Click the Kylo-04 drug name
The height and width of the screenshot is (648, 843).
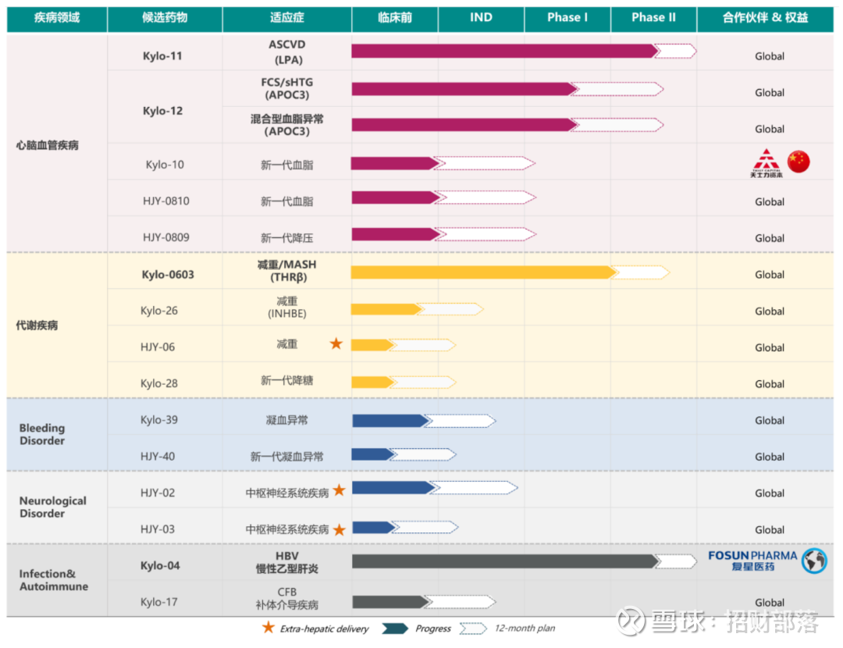160,566
